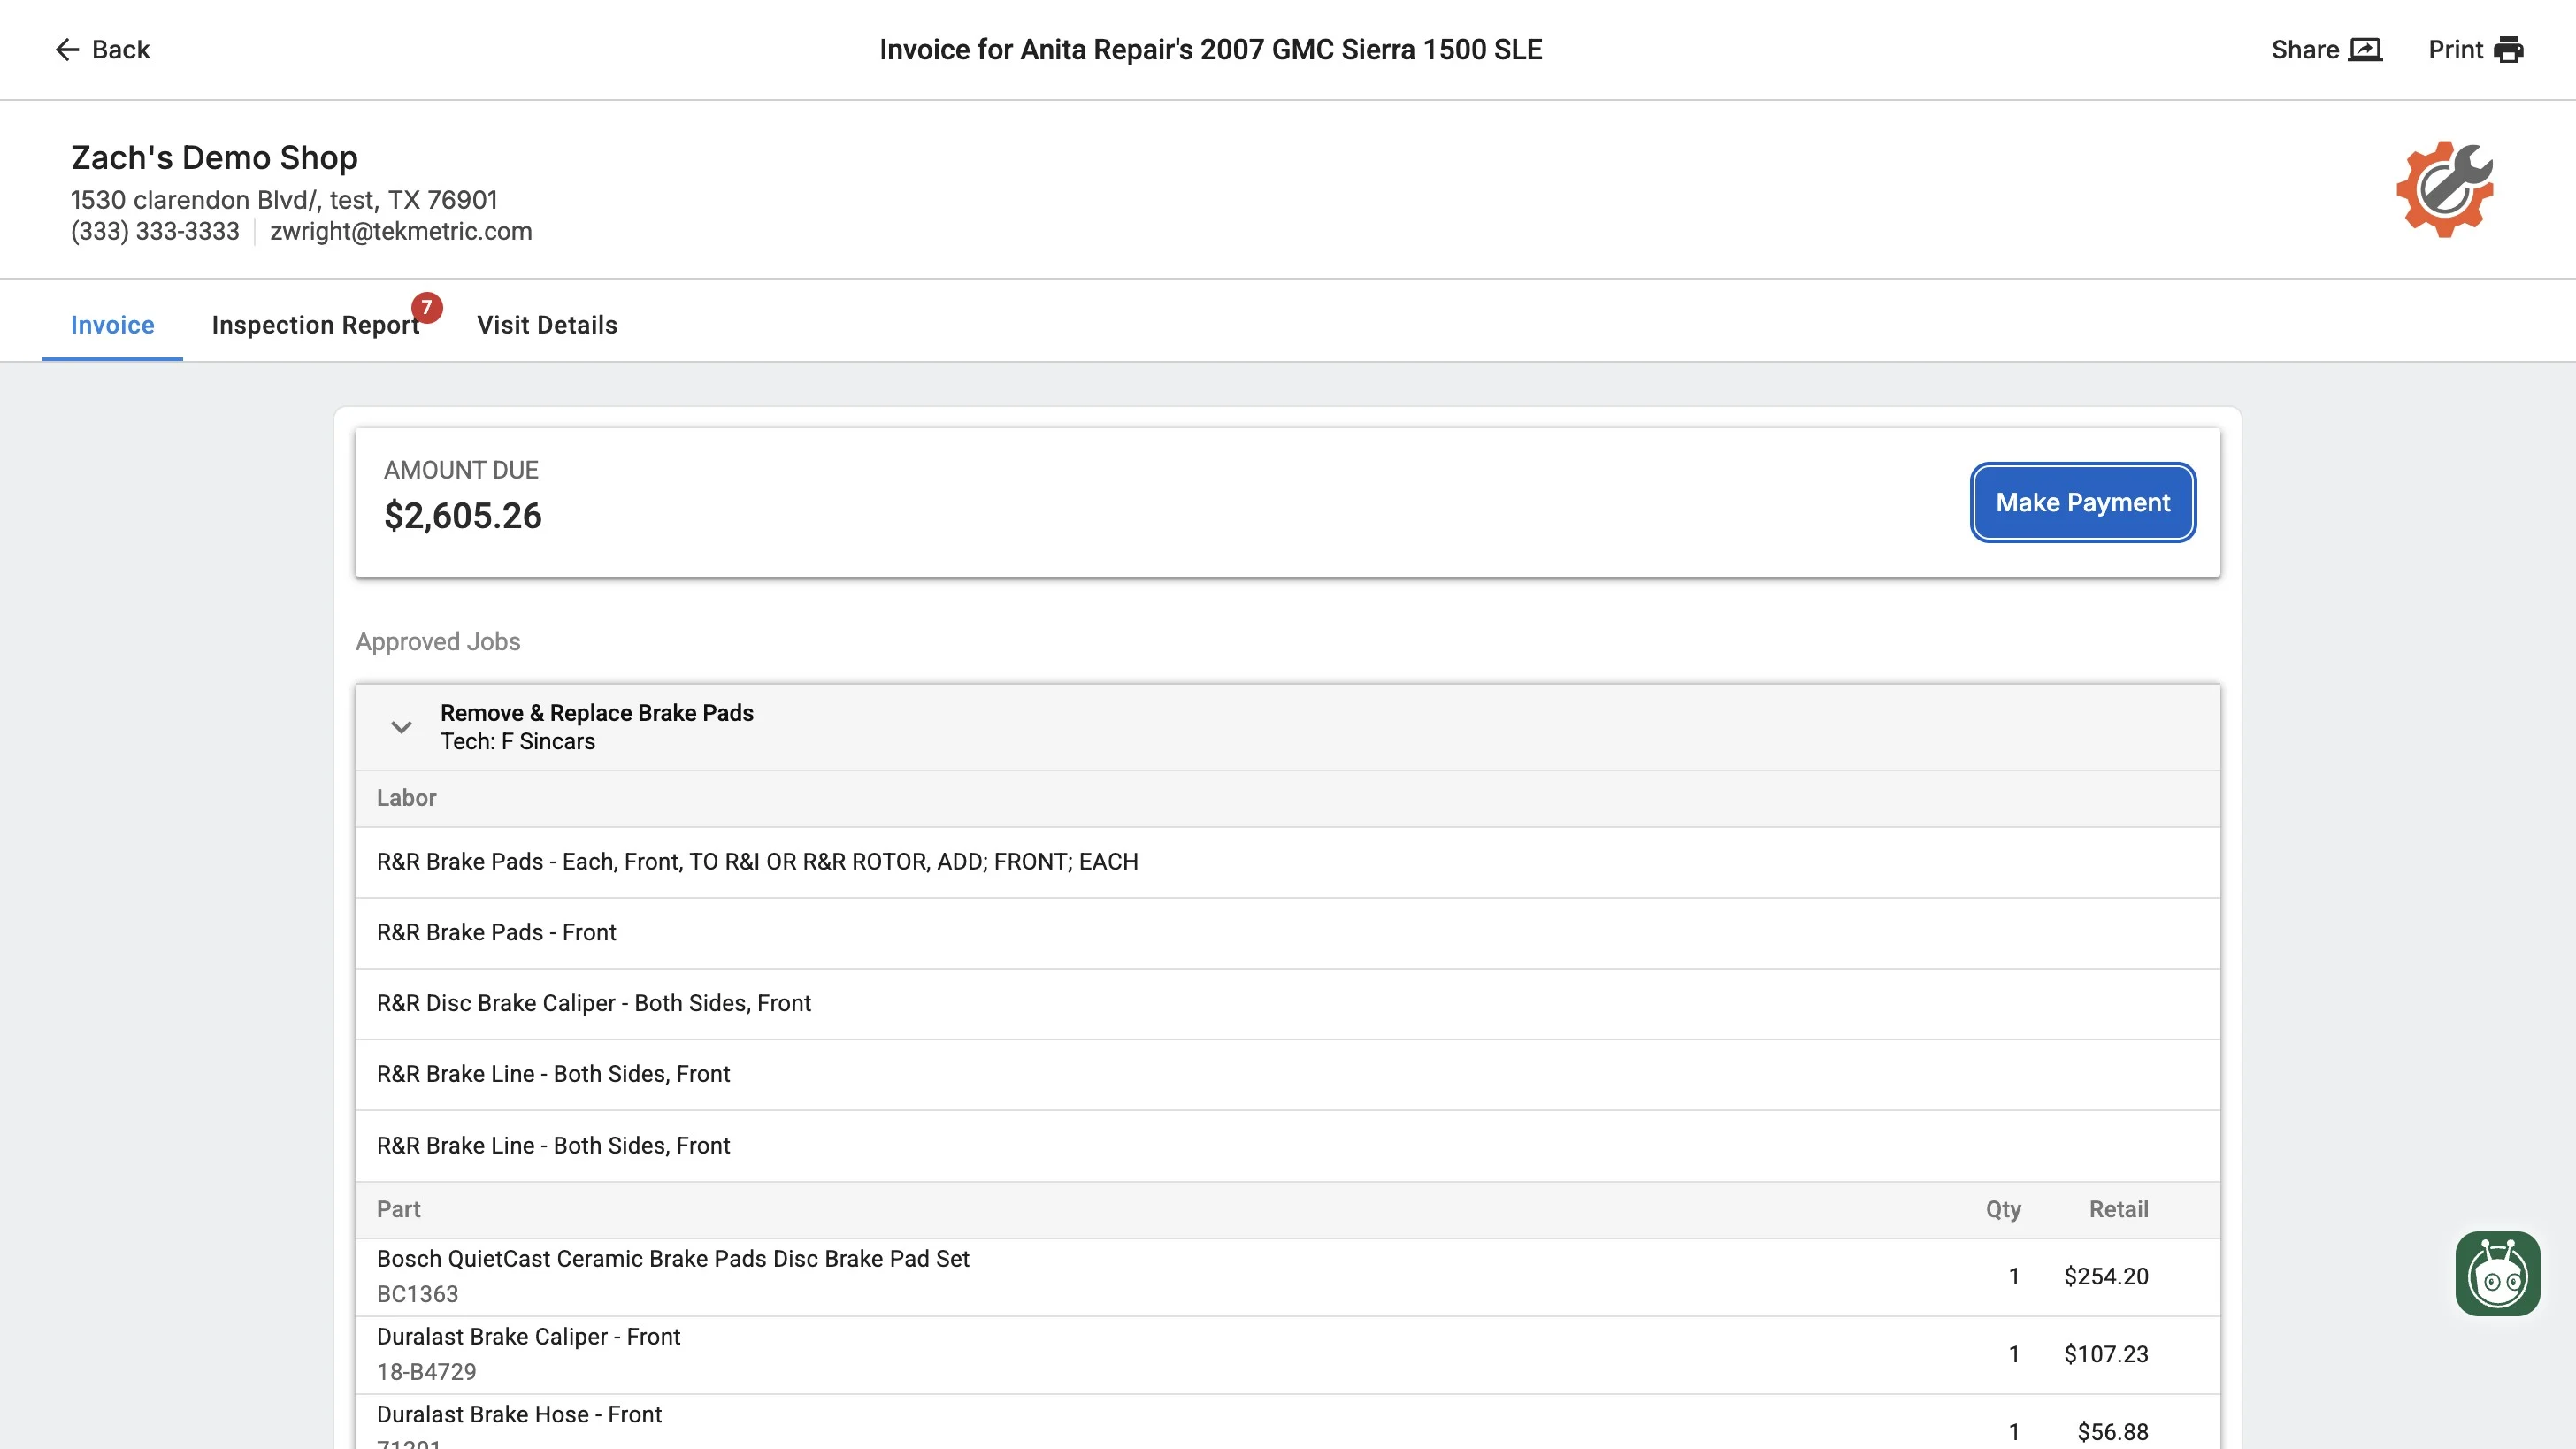Select the Bosch QuietCast Ceramic Brake Pads row
The width and height of the screenshot is (2576, 1449).
[x=672, y=1259]
